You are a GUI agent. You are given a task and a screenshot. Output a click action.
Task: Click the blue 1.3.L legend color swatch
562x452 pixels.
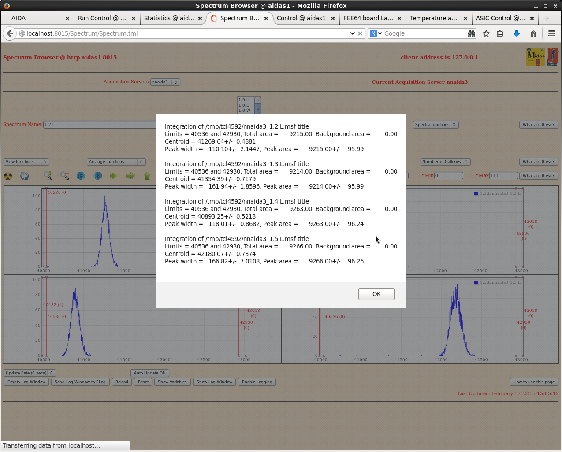(x=476, y=193)
